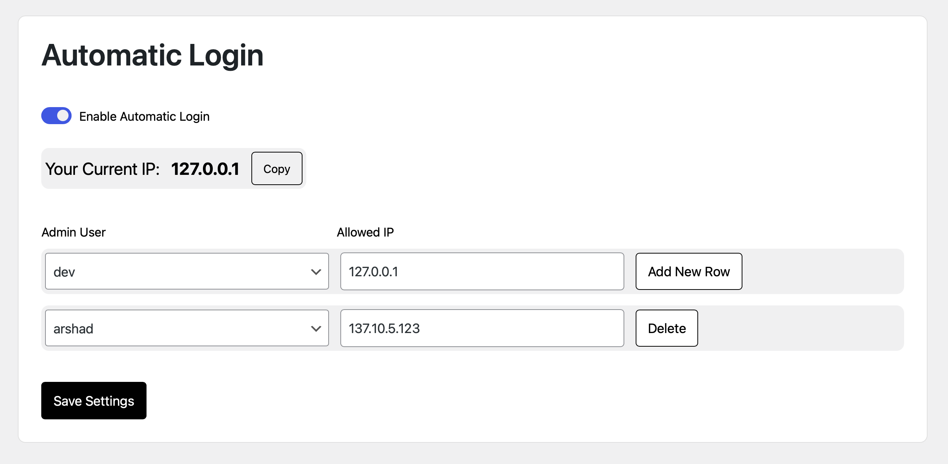Click the chevron arrow in the dev dropdown
Viewport: 948px width, 464px height.
pyautogui.click(x=316, y=272)
